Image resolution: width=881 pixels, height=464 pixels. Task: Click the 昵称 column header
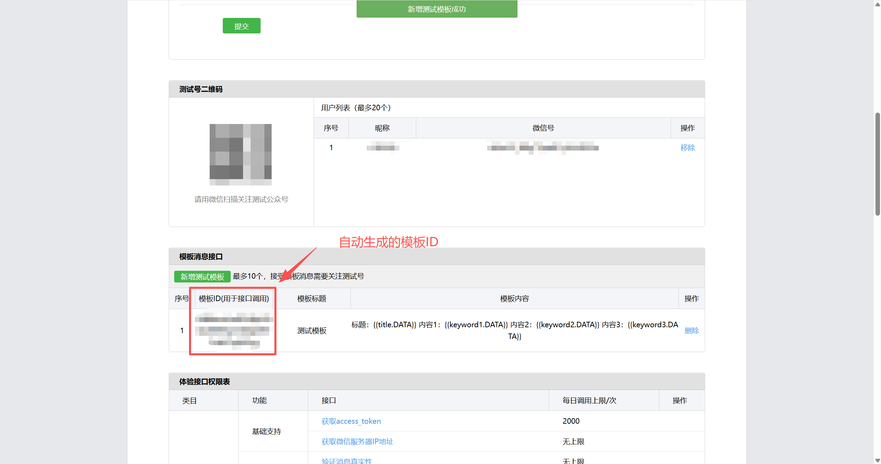point(382,128)
